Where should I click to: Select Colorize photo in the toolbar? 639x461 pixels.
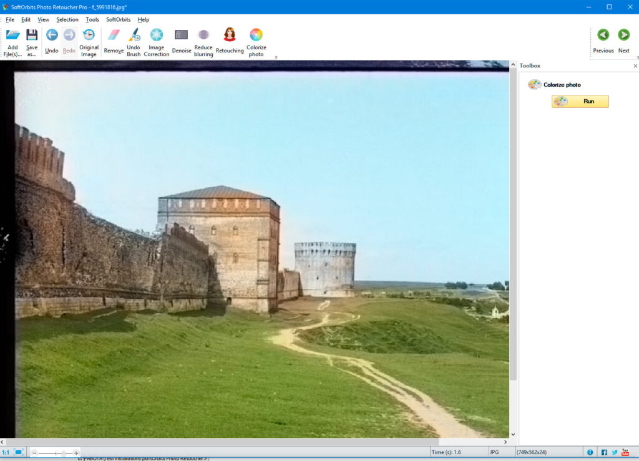(256, 39)
